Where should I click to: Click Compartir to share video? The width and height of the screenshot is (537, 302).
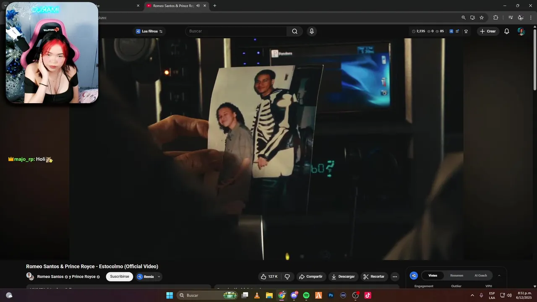(310, 277)
